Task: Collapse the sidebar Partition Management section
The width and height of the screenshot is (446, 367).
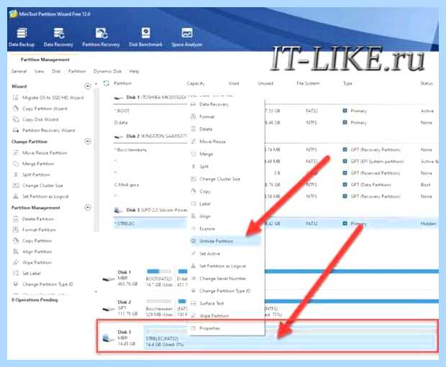Action: click(x=88, y=208)
